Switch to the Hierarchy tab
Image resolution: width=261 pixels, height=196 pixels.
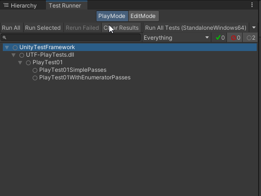pos(20,5)
